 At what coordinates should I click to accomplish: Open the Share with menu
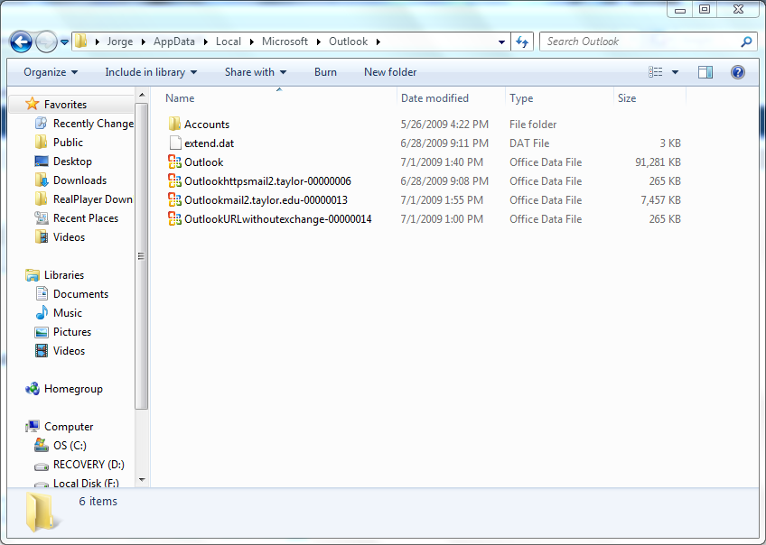click(255, 72)
